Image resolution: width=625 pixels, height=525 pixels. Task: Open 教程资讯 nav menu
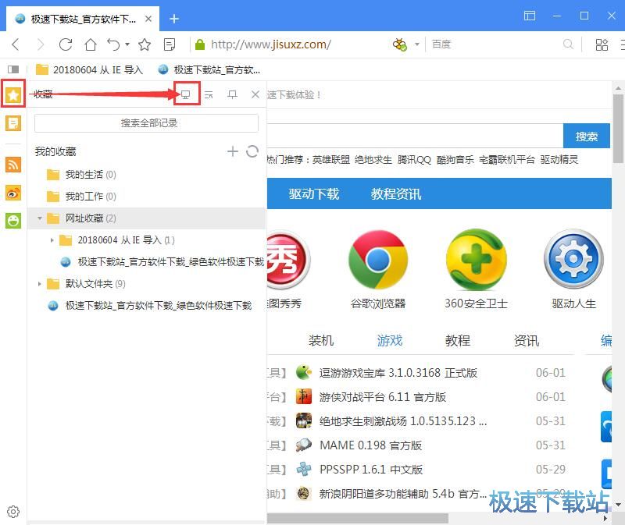396,193
